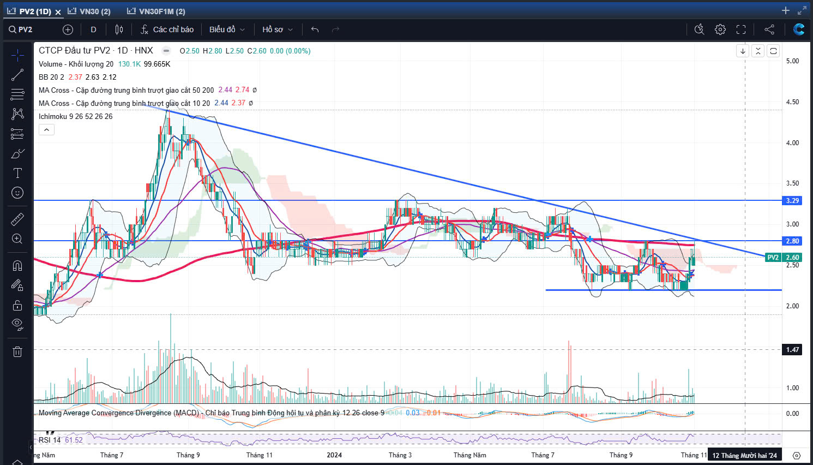Select the MACD indicator legend

point(212,413)
